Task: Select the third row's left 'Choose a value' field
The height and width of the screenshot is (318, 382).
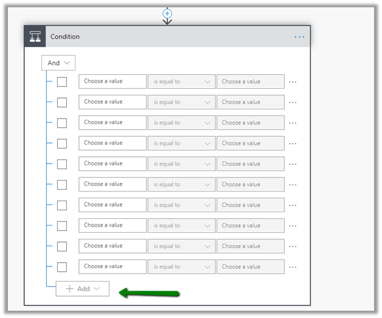Action: tap(113, 123)
